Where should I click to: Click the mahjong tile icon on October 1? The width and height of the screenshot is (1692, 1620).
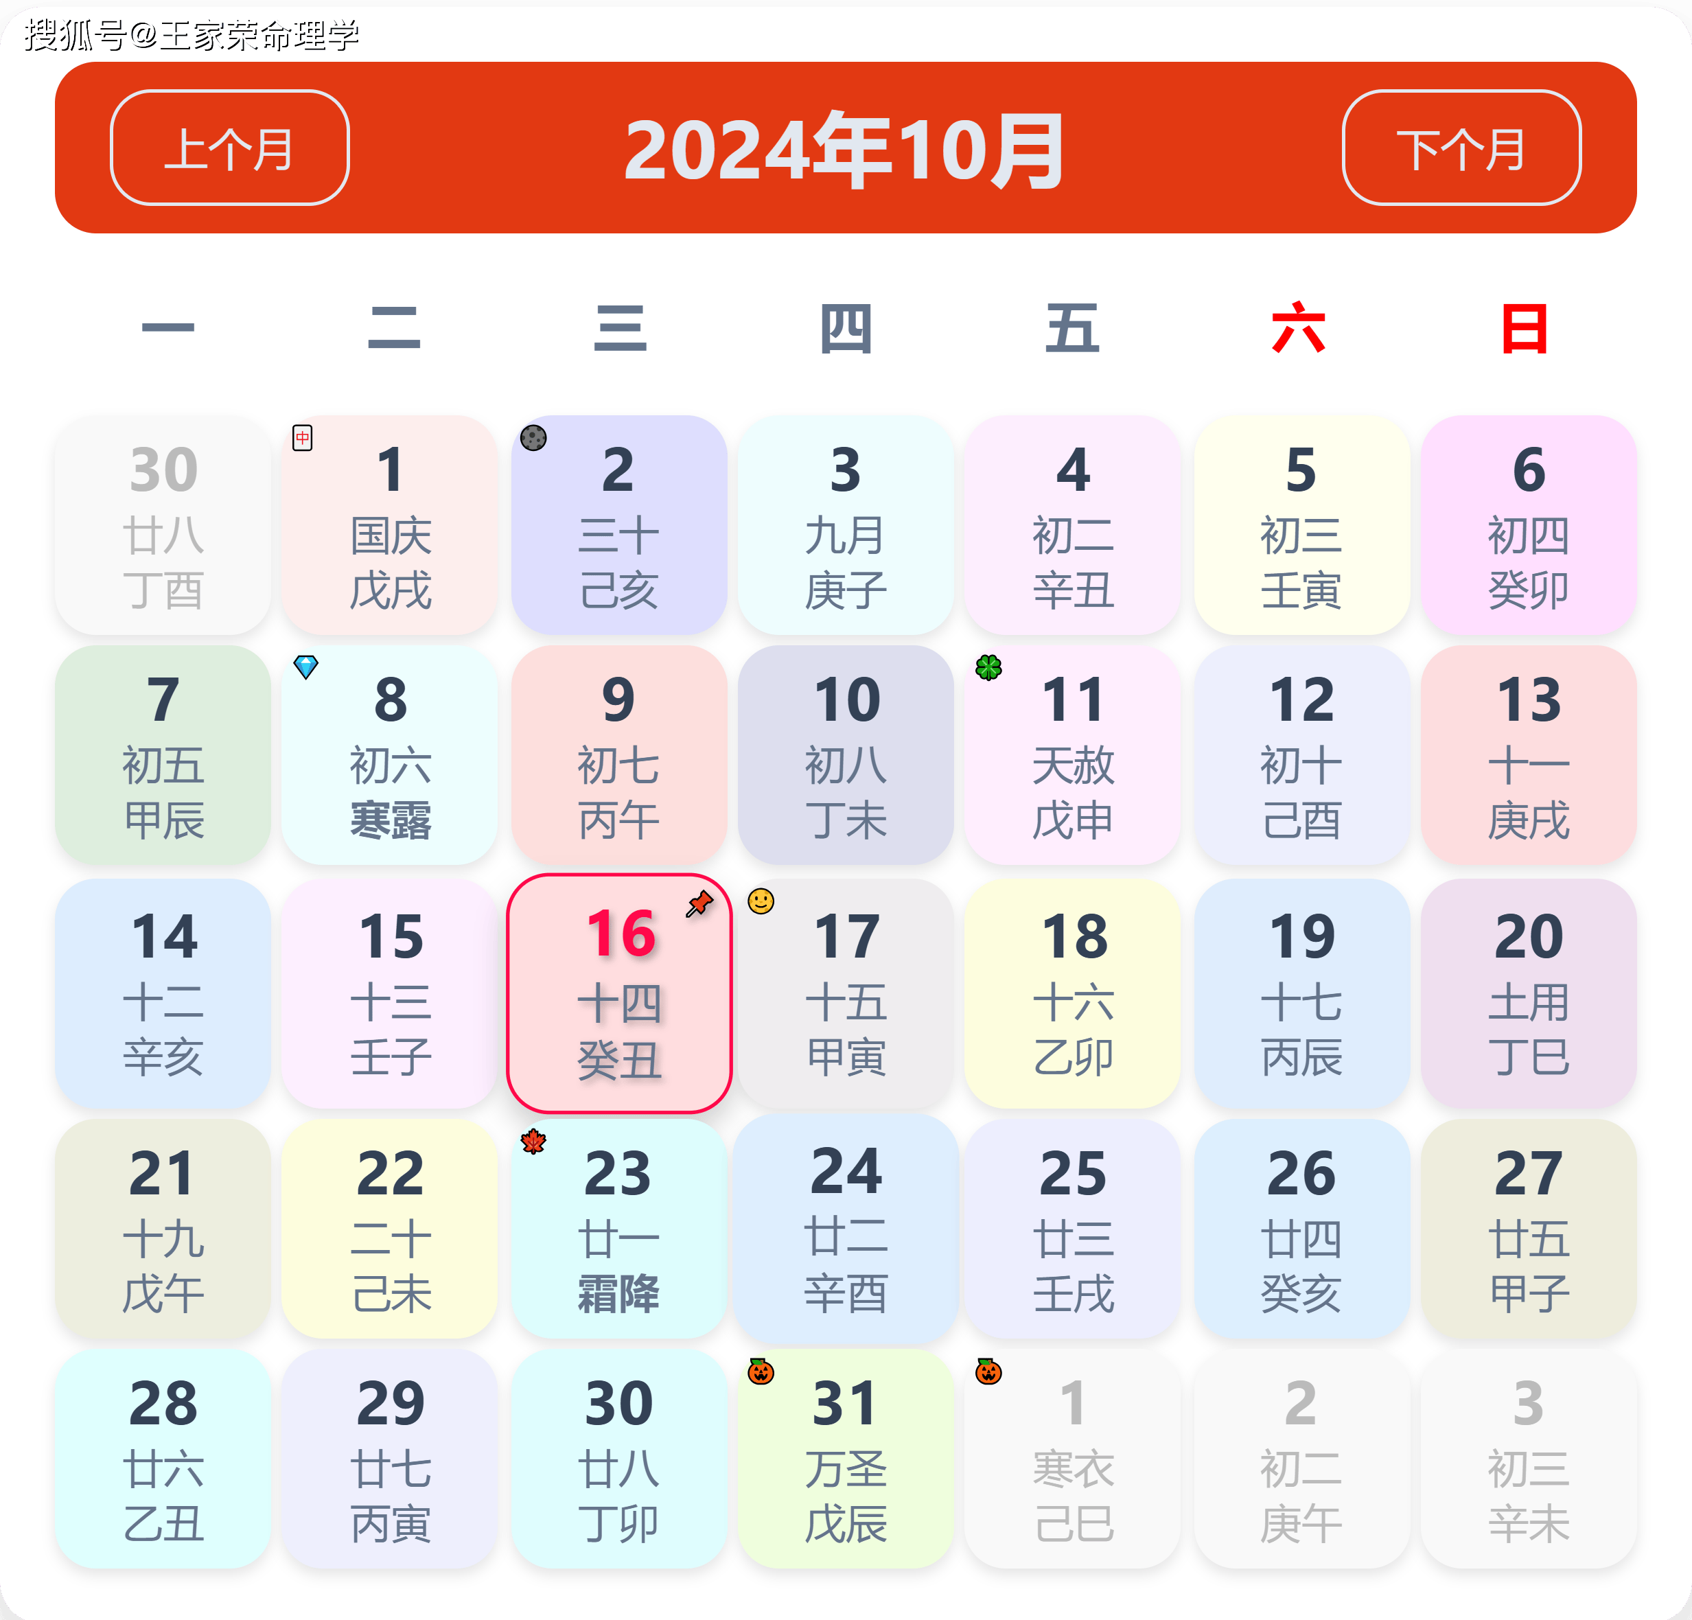pos(302,437)
